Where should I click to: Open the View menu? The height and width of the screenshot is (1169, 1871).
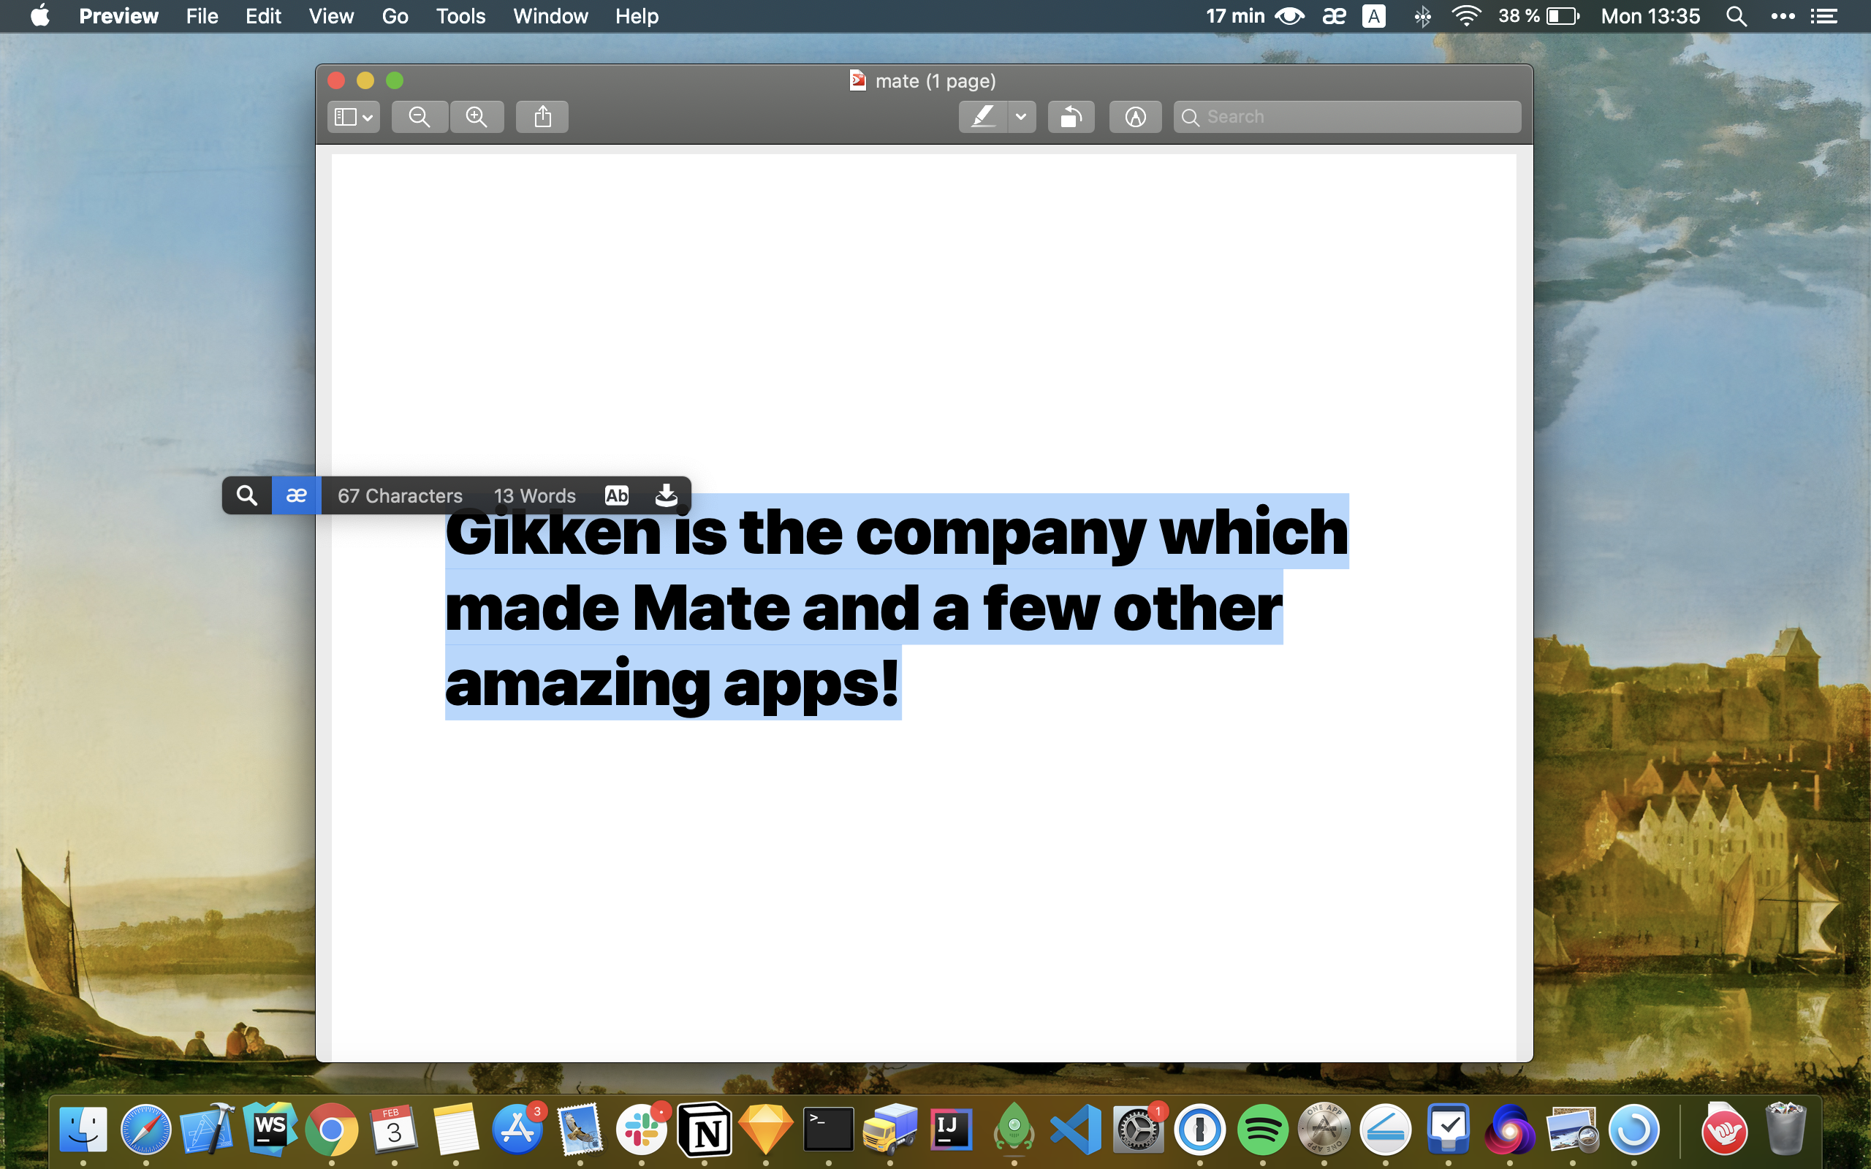coord(331,15)
